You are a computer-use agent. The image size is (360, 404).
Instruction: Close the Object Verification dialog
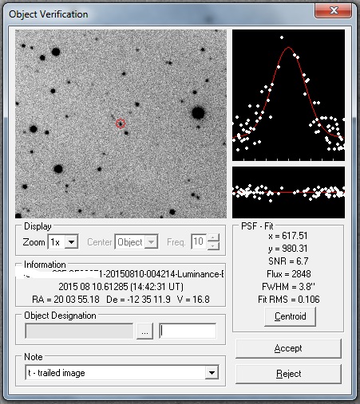coord(334,10)
